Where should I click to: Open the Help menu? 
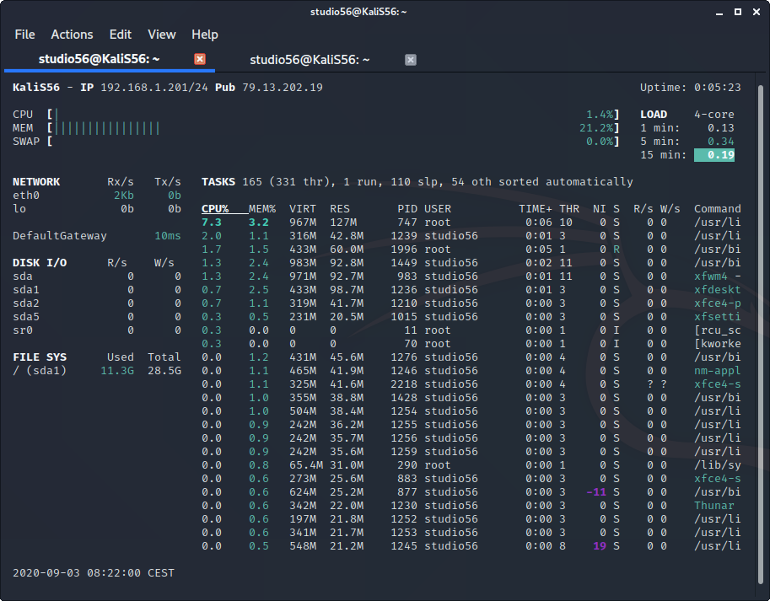[205, 35]
